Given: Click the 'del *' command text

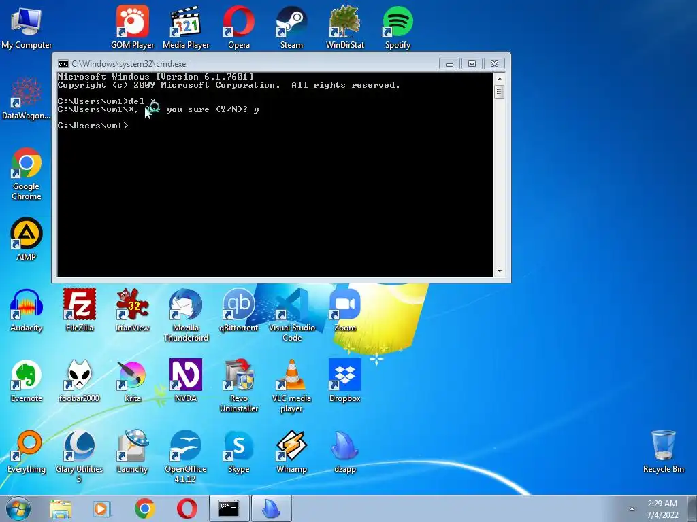Looking at the screenshot, I should coord(142,101).
